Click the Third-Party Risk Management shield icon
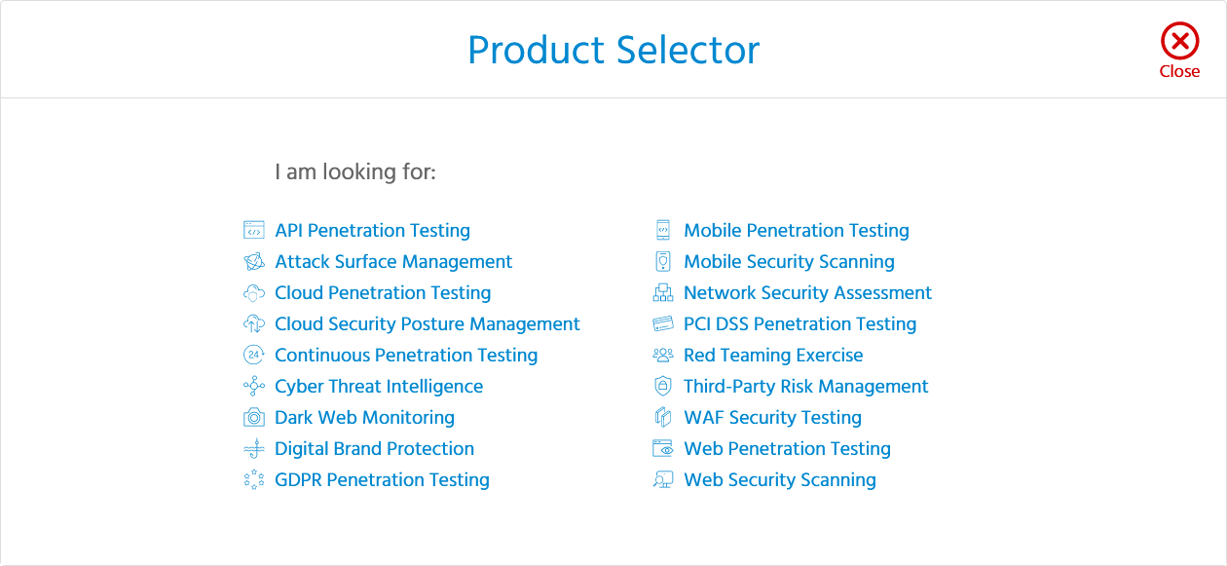The image size is (1227, 566). 663,387
